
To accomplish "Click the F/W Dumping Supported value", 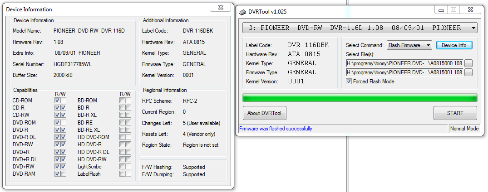I will coord(194,174).
